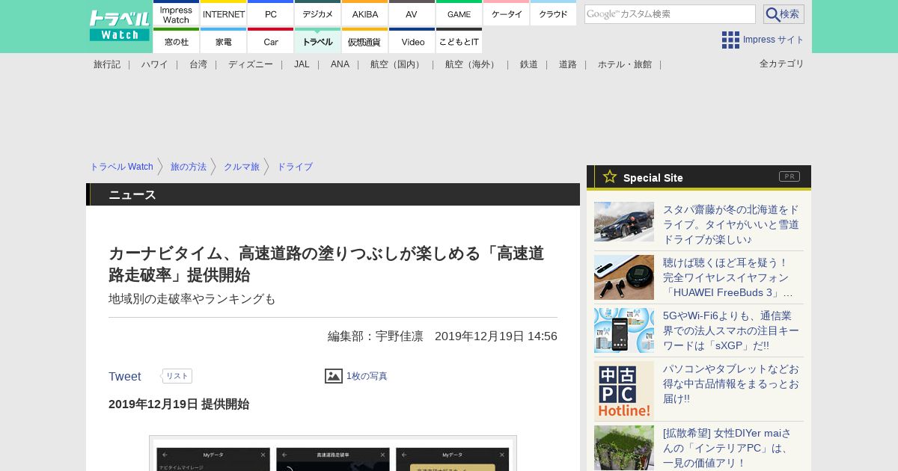898x471 pixels.
Task: Open the sXGP corporate smartphone article
Action: pos(731,330)
